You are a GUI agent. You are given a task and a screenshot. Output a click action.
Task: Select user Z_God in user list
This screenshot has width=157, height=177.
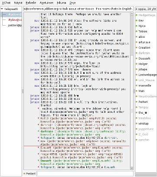(x=143, y=134)
